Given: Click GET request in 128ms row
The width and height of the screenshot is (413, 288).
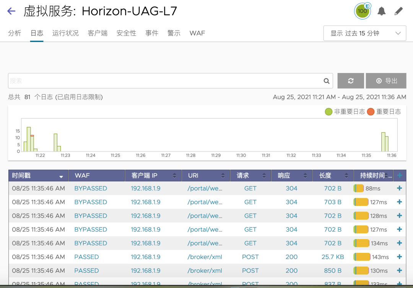Looking at the screenshot, I should click(250, 216).
